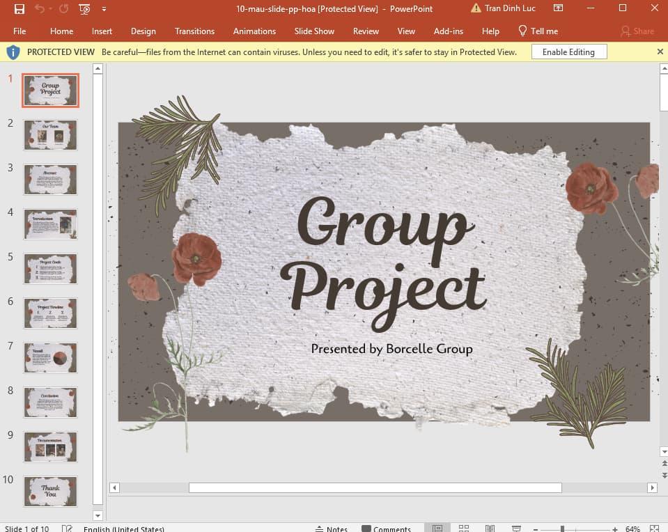Open the Undo dropdown arrow
The image size is (668, 532).
click(50, 9)
